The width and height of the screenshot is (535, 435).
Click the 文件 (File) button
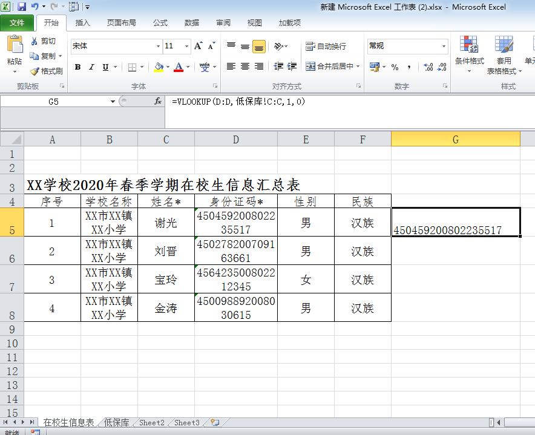click(17, 23)
